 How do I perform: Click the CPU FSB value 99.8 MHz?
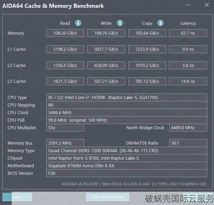pyautogui.click(x=127, y=120)
